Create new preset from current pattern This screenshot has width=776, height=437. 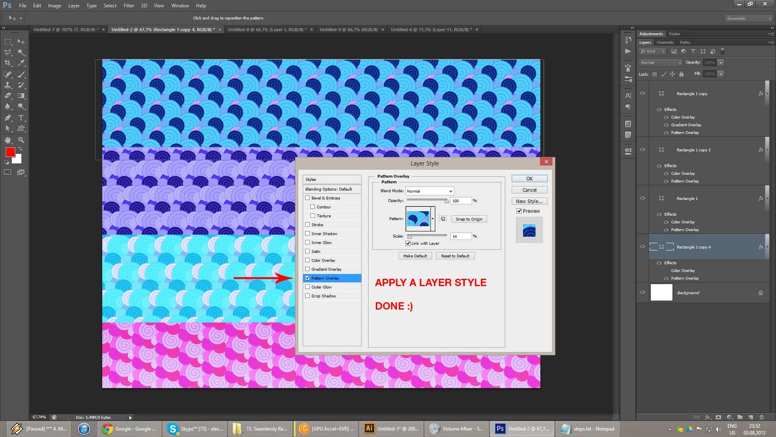(x=443, y=219)
